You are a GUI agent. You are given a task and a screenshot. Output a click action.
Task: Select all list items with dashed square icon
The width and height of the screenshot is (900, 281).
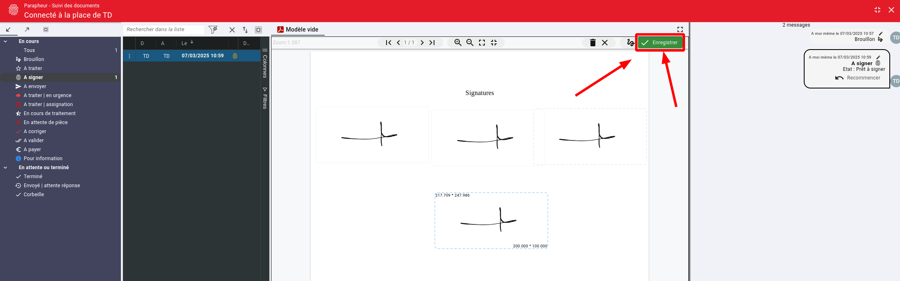coord(258,30)
